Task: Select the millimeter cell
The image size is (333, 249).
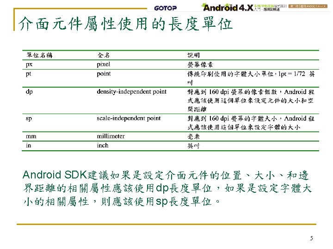Action: 111,136
